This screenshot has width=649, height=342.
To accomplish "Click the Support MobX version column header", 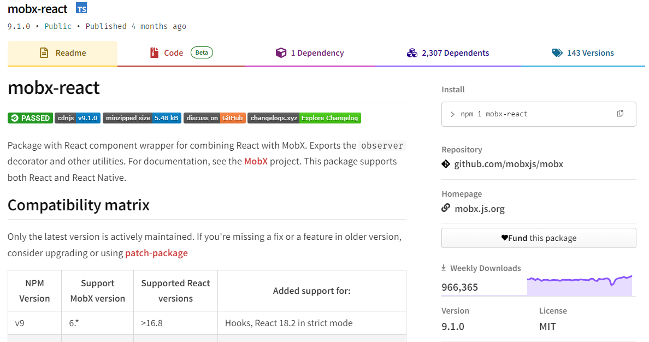I will (x=98, y=291).
